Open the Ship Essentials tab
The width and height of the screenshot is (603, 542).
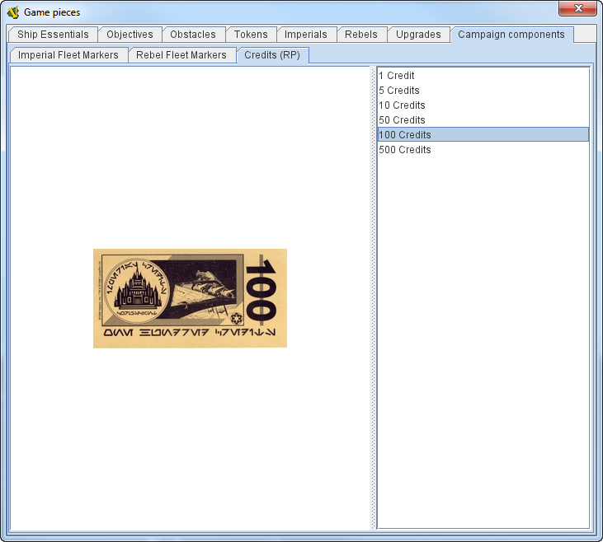(x=53, y=35)
